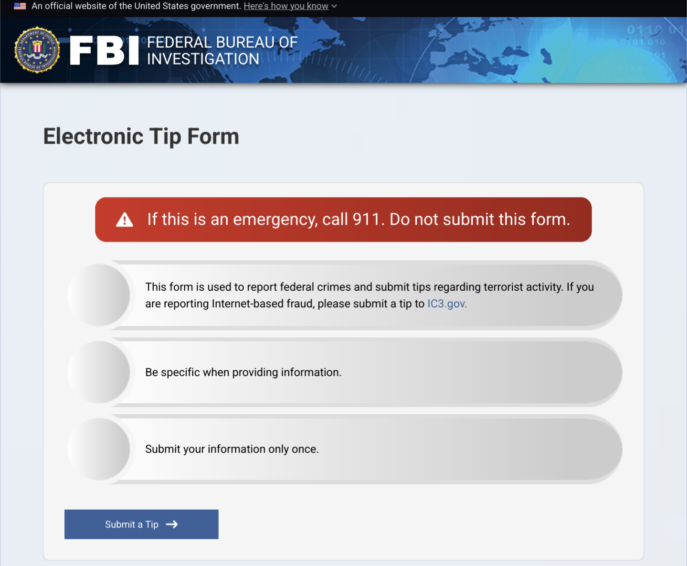The image size is (687, 566).
Task: Open the "Here's how you know" link
Action: [x=286, y=6]
